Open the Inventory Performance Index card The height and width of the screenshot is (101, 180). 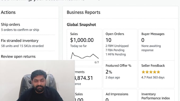(x=156, y=95)
